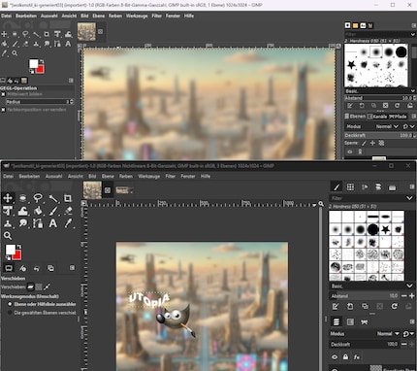Delete the brush in upper window brush panel
This screenshot has height=371, width=417.
pyautogui.click(x=385, y=106)
